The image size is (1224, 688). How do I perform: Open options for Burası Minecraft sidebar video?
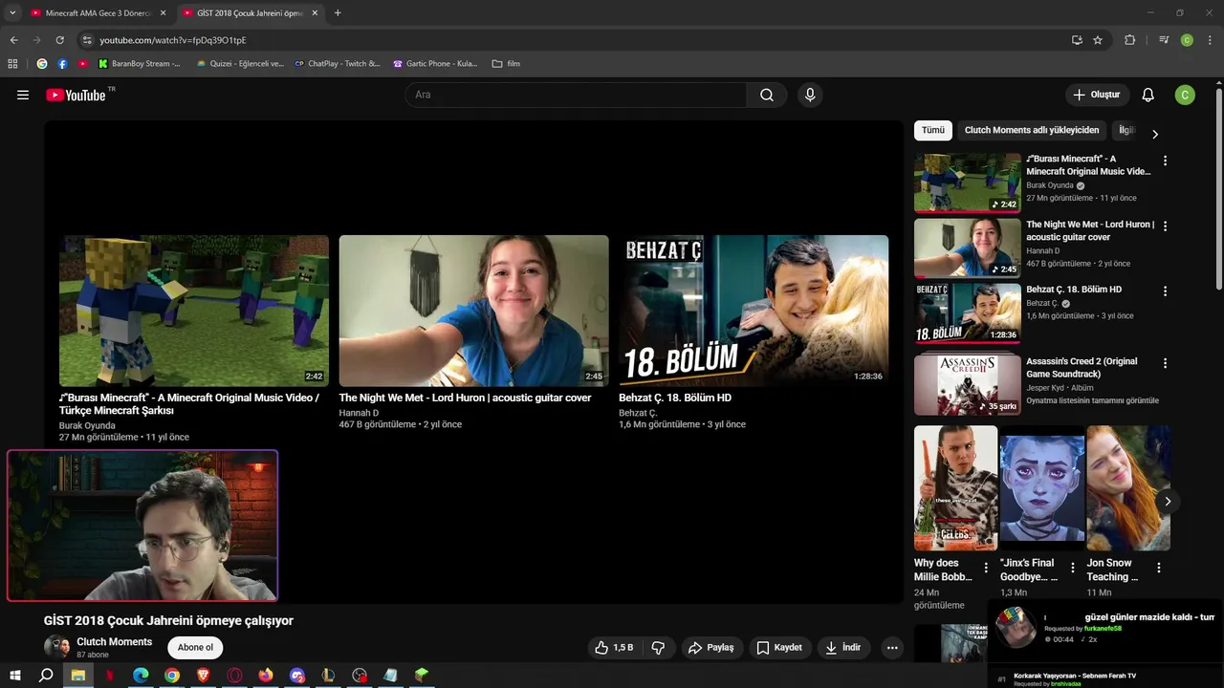1165,161
